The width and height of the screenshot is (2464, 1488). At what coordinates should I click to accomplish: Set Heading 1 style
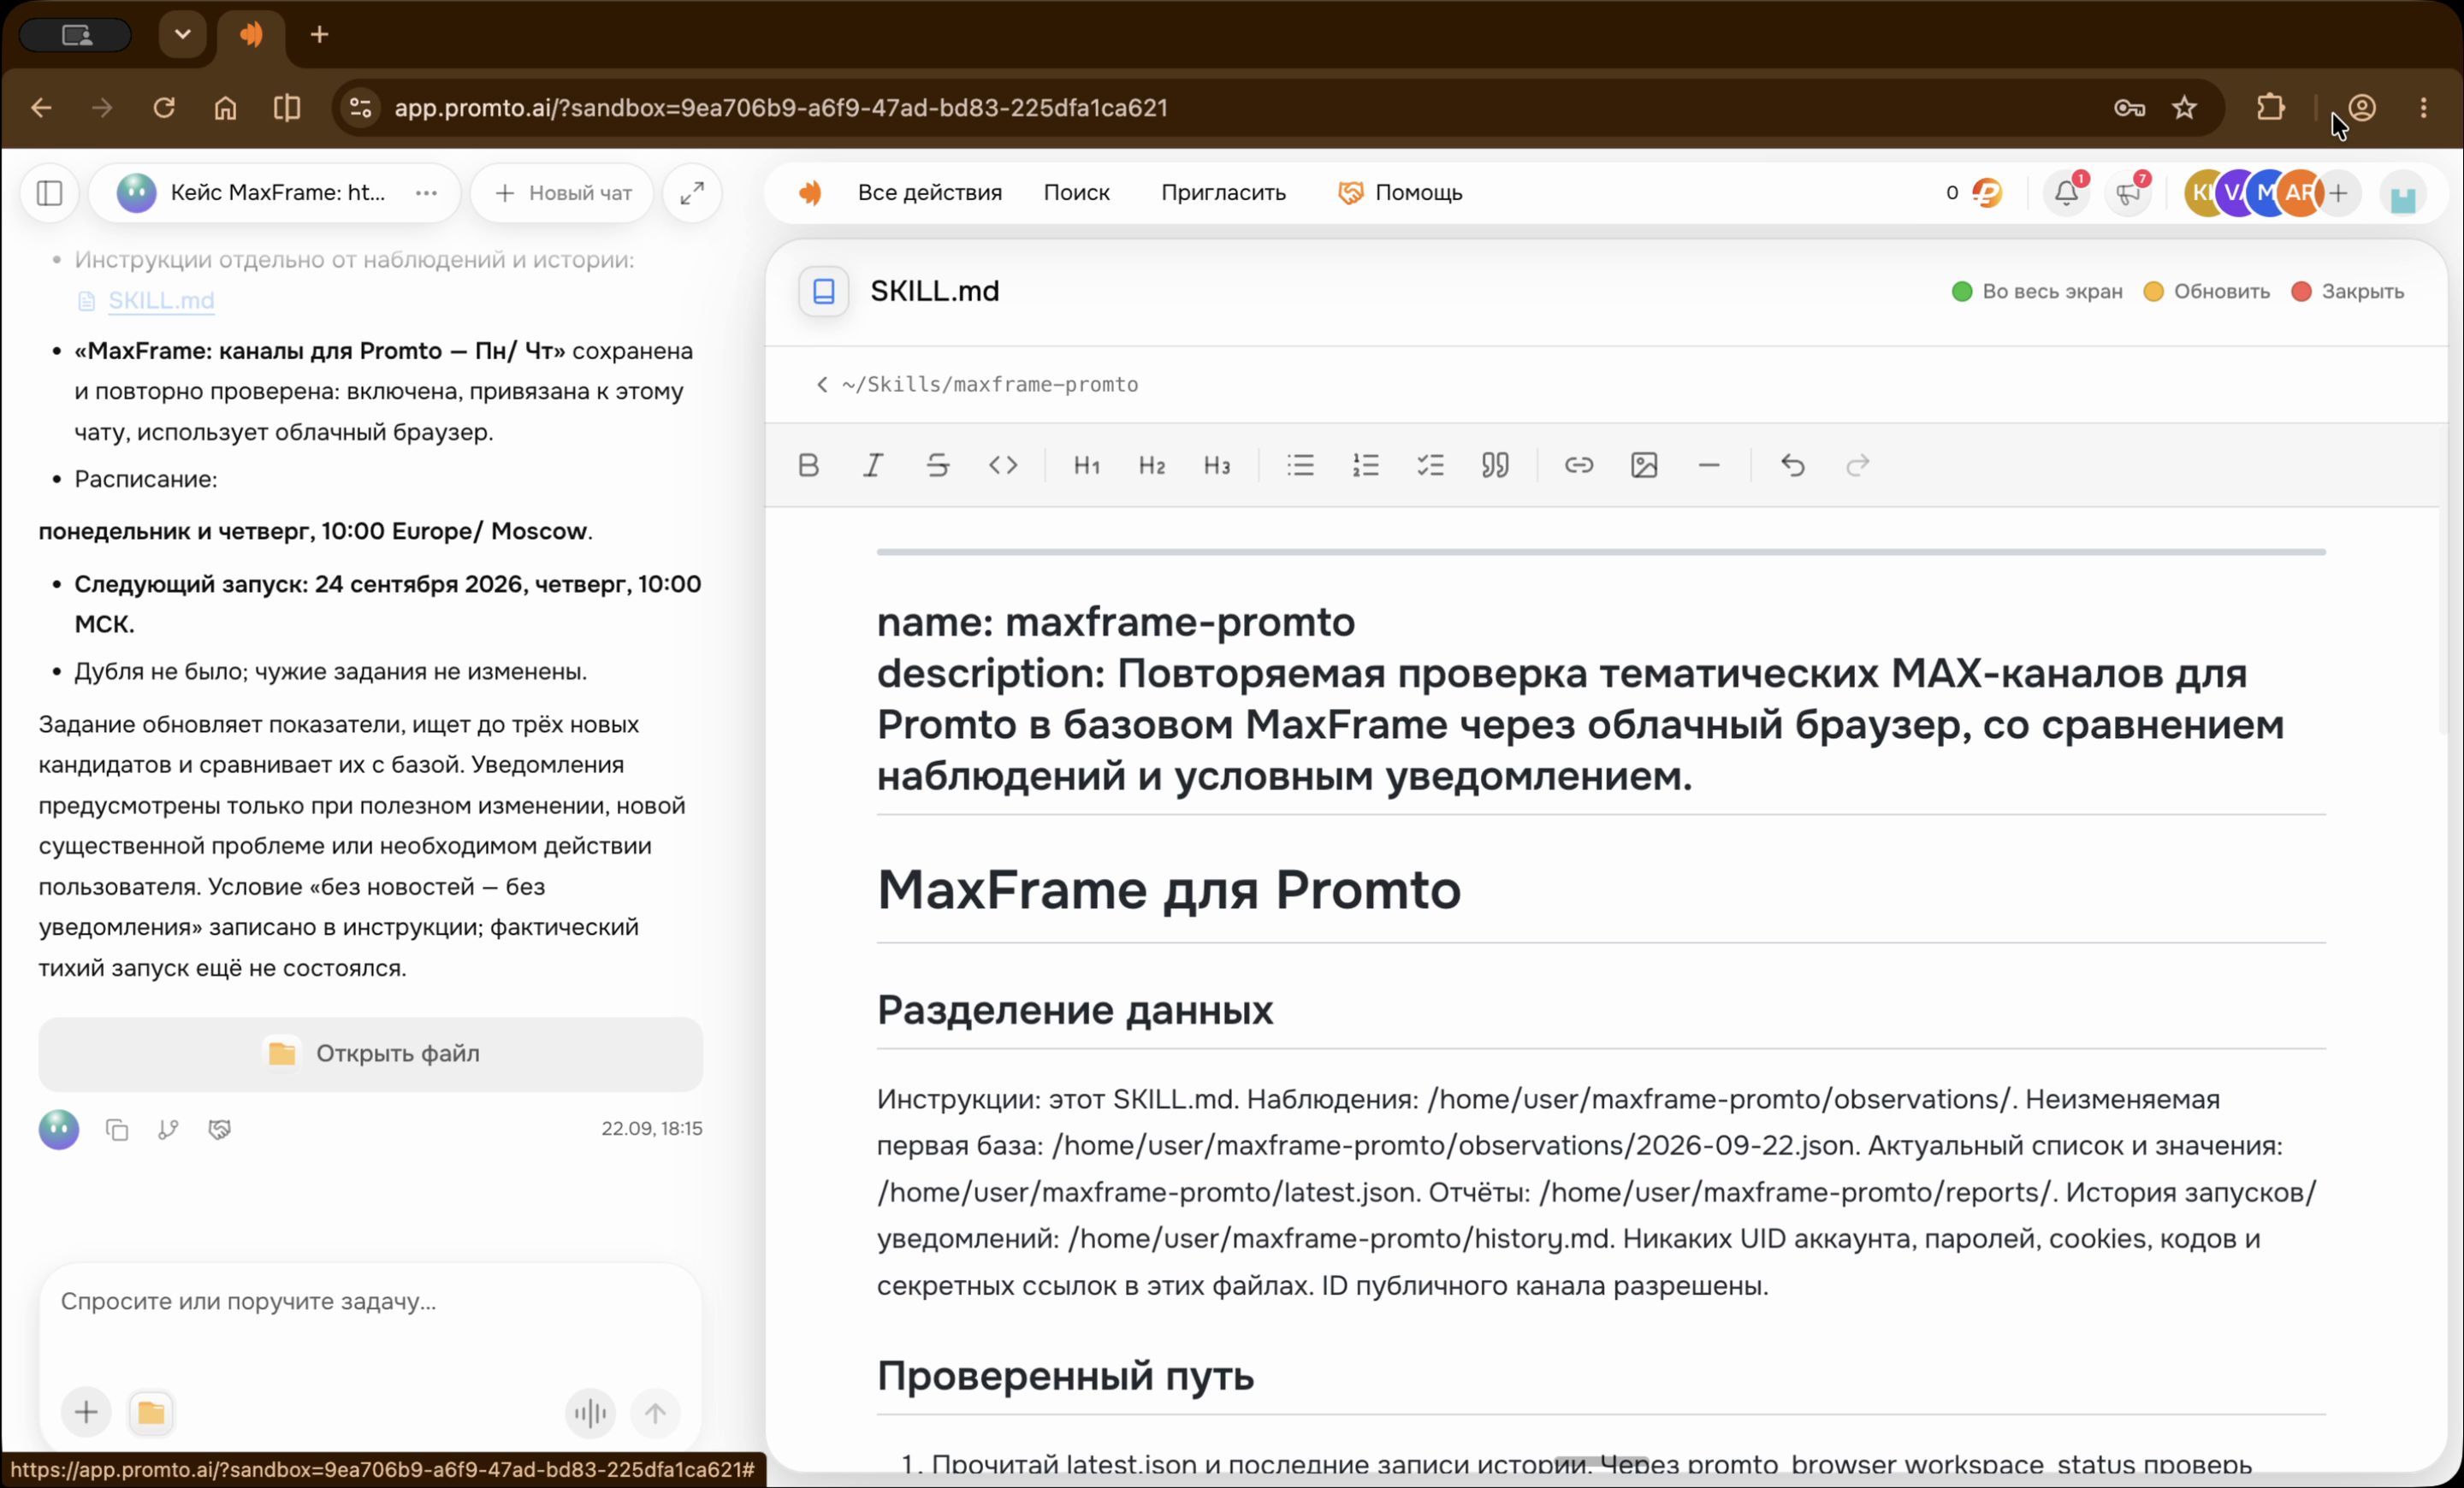(x=1086, y=464)
